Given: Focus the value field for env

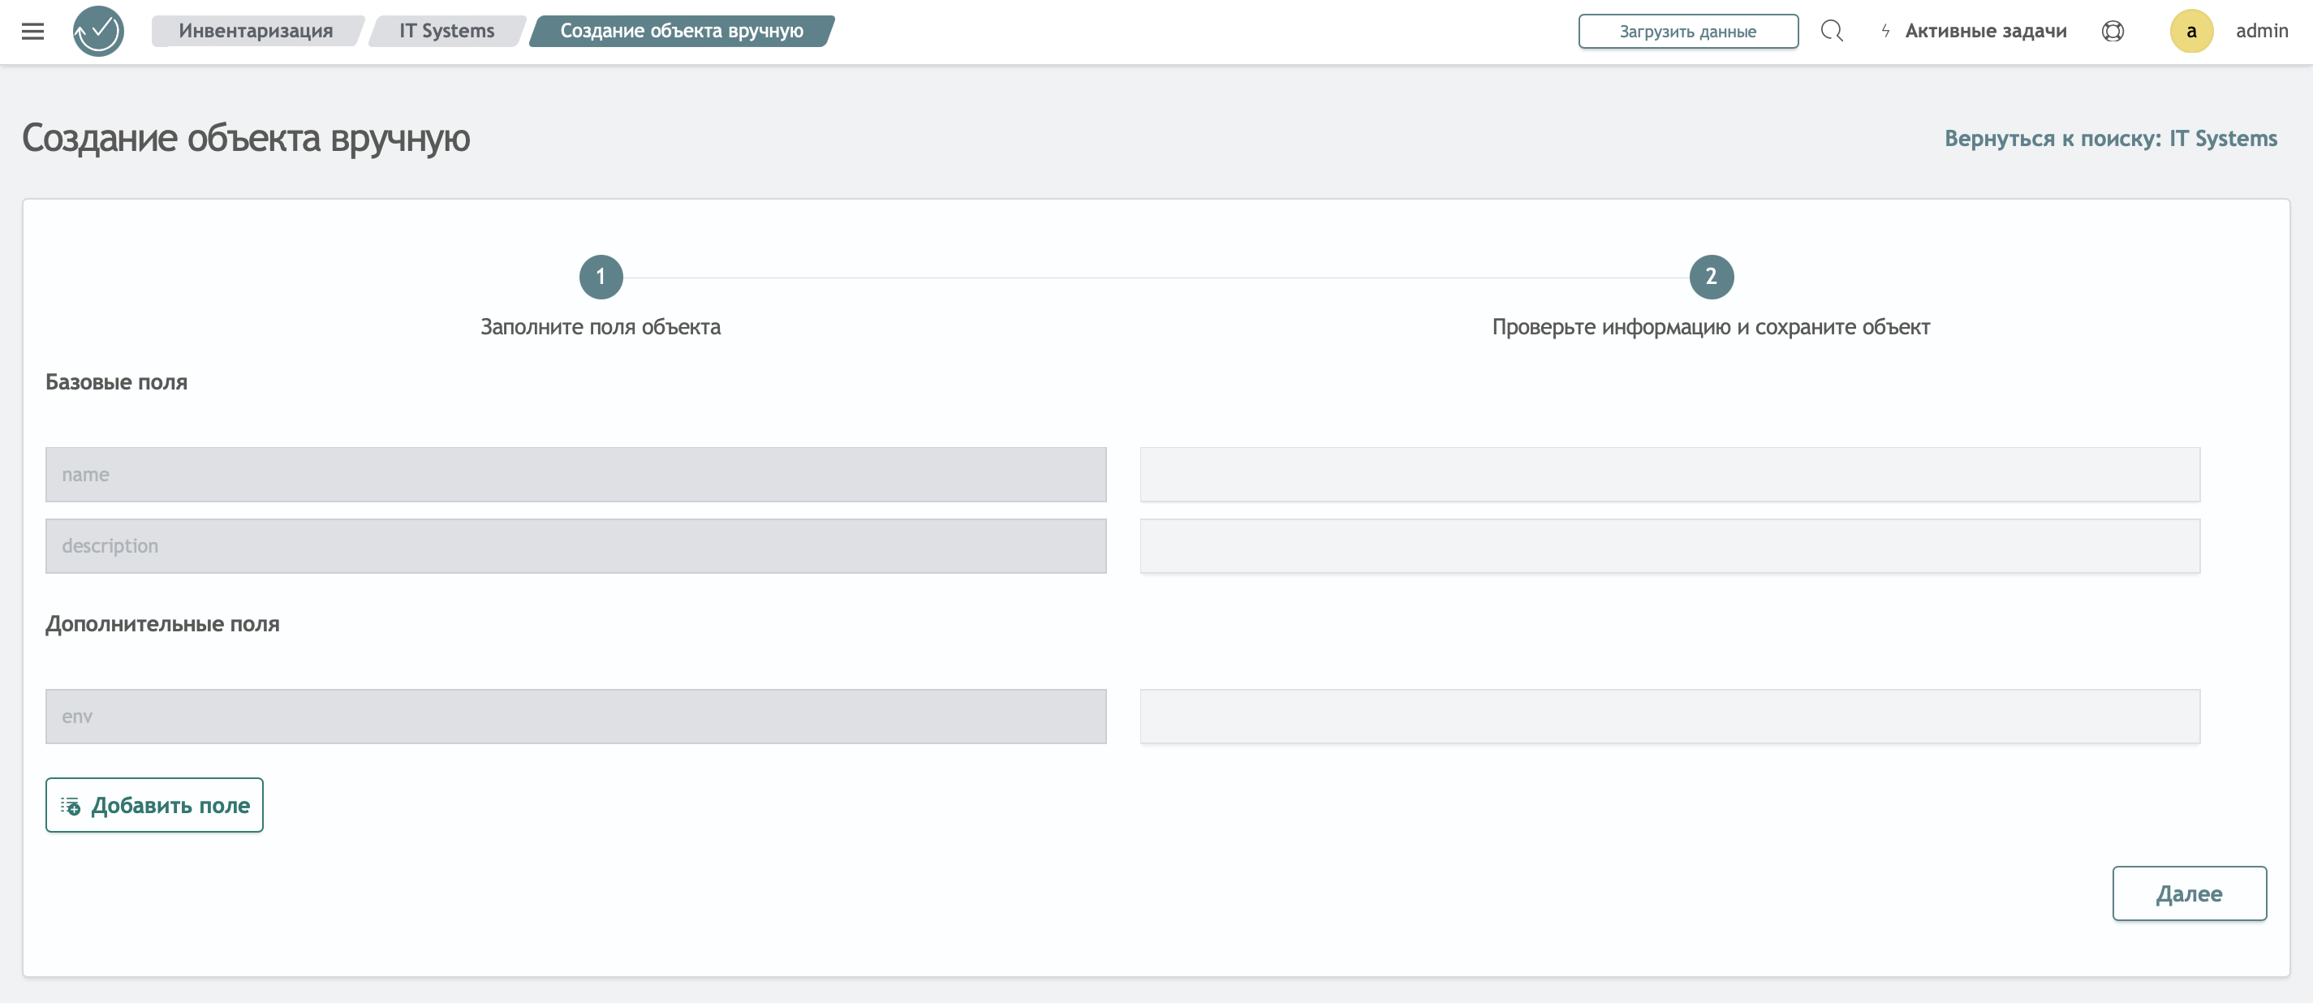Looking at the screenshot, I should coord(1670,717).
